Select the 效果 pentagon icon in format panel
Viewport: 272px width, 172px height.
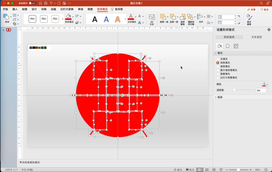click(227, 46)
